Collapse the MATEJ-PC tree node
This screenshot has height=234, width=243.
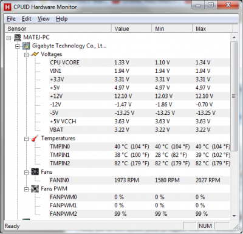(9, 38)
